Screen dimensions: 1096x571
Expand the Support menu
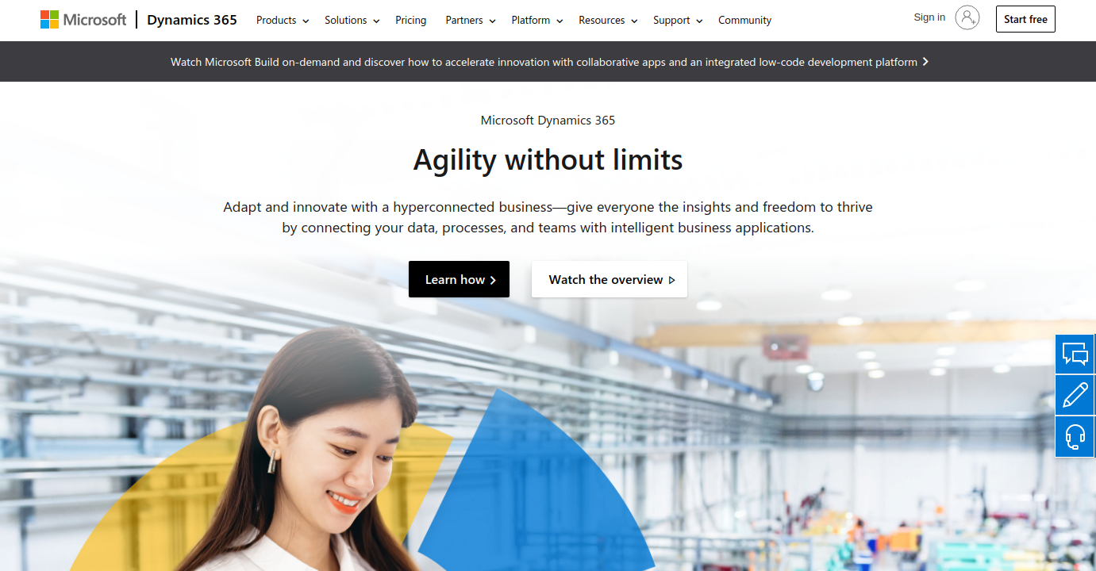[678, 21]
